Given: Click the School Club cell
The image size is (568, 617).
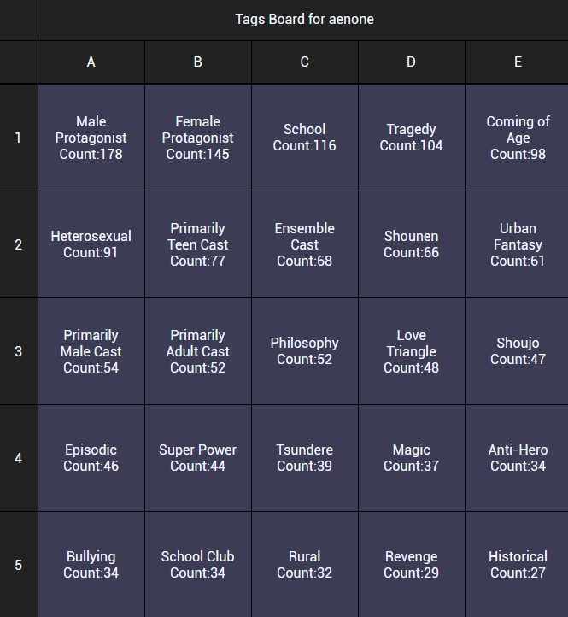Looking at the screenshot, I should pyautogui.click(x=198, y=565).
